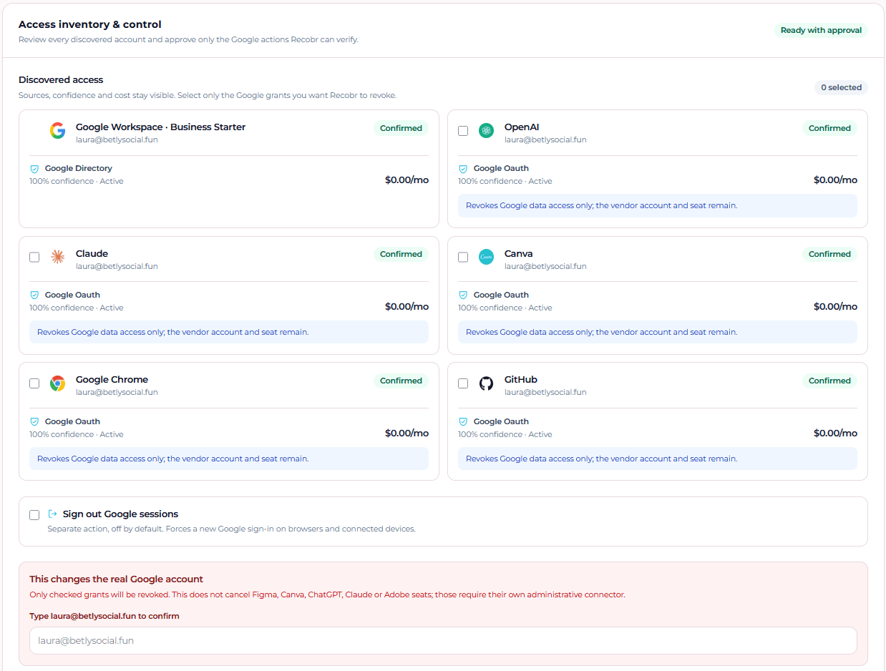Click $0.00/mo price in OpenAI card
The height and width of the screenshot is (671, 886).
point(835,180)
